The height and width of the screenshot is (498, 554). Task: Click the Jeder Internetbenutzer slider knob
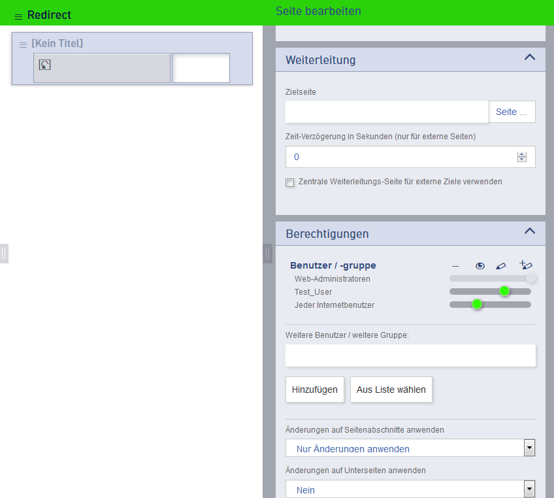(477, 304)
